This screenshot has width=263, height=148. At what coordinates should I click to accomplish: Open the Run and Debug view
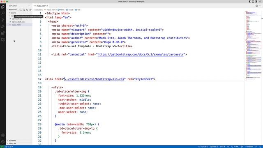pyautogui.click(x=3, y=26)
